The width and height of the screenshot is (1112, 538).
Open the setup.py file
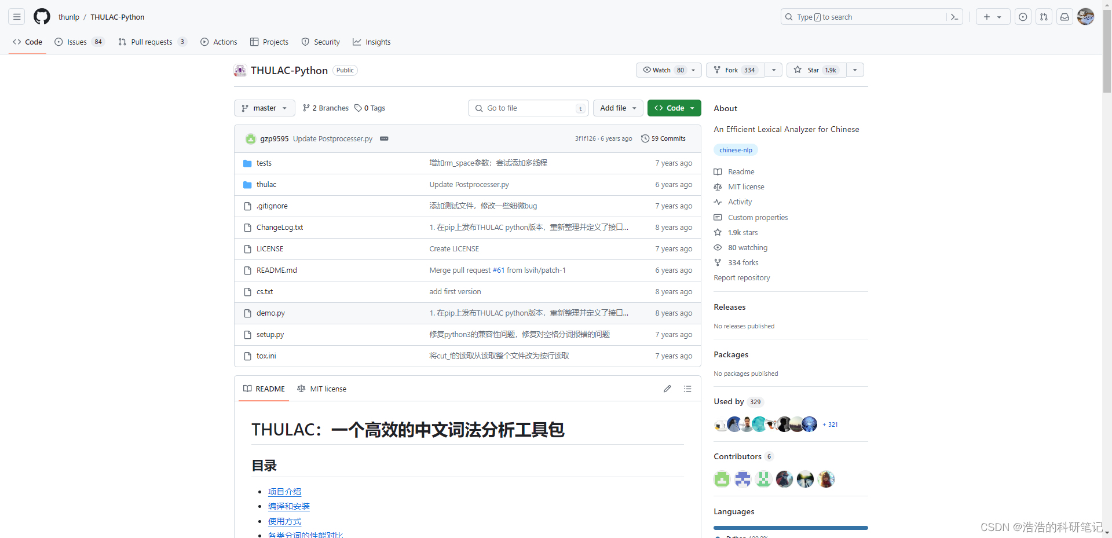coord(270,335)
